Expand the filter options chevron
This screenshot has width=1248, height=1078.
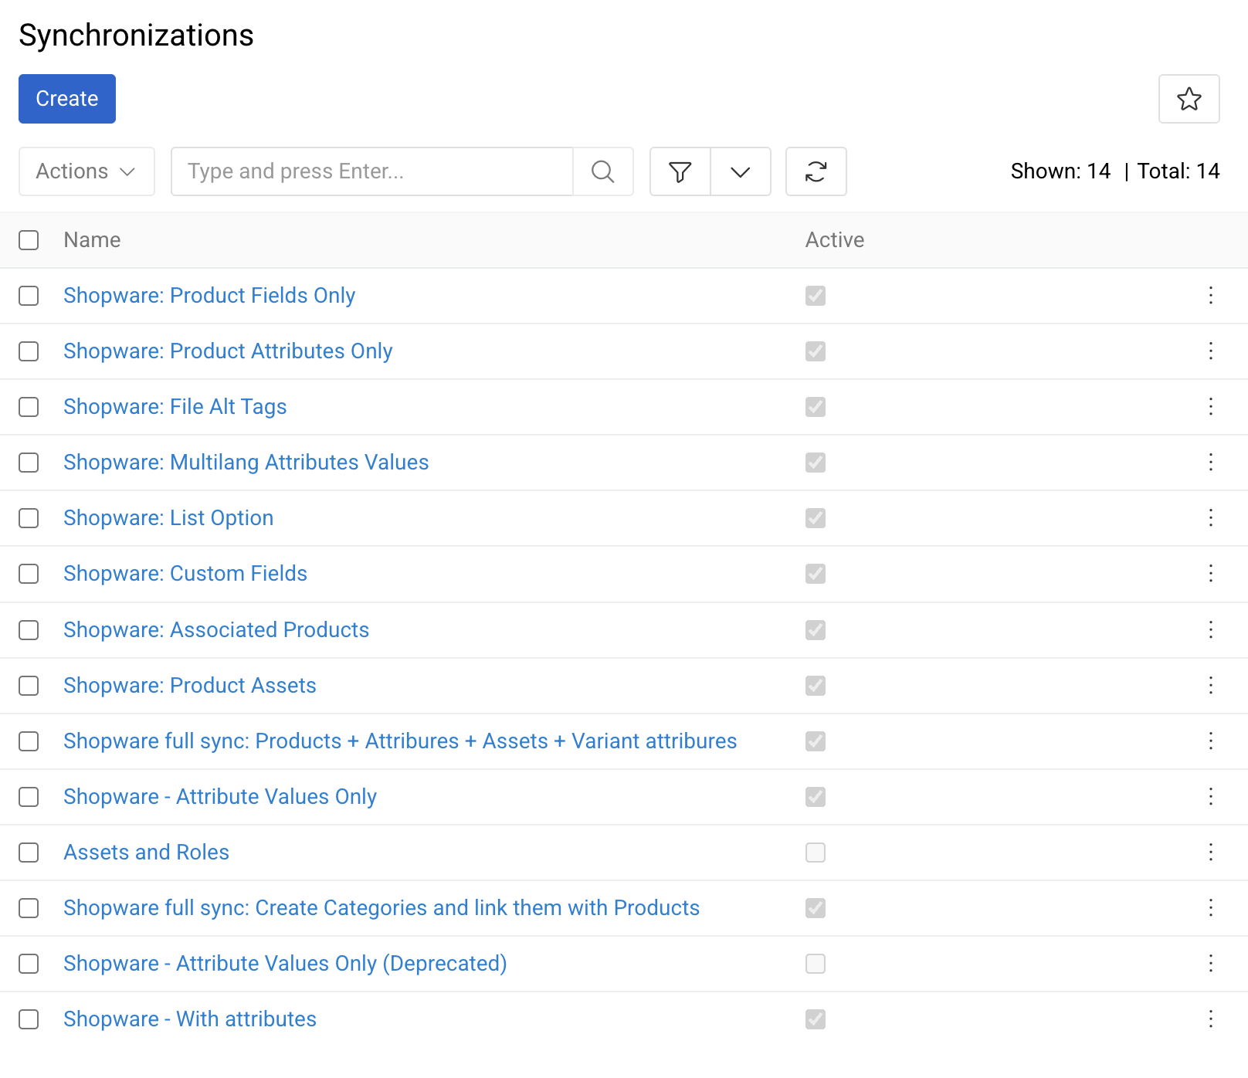[x=740, y=171]
